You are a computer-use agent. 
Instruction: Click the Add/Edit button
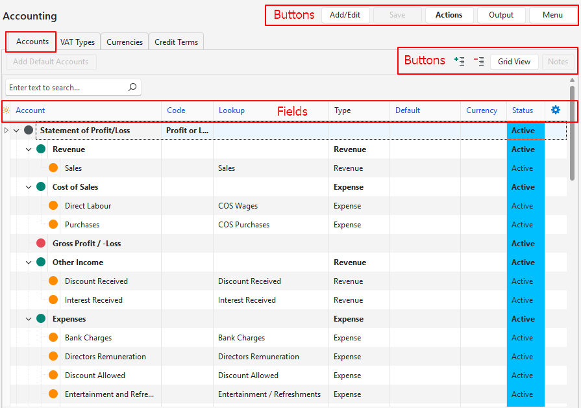click(x=345, y=15)
